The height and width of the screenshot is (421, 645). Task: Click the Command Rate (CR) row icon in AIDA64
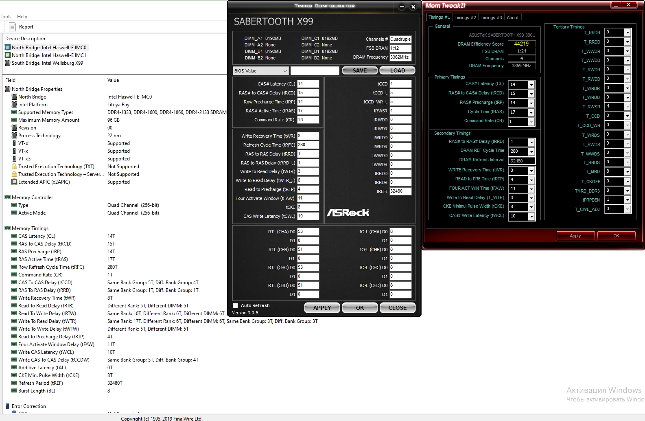click(x=14, y=275)
